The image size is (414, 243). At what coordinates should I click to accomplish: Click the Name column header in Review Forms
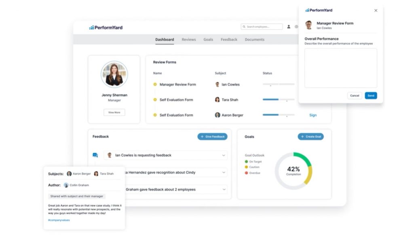(x=157, y=73)
